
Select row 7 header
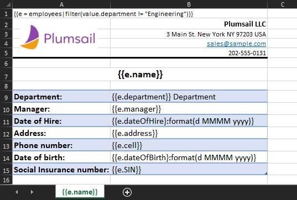(x=6, y=76)
